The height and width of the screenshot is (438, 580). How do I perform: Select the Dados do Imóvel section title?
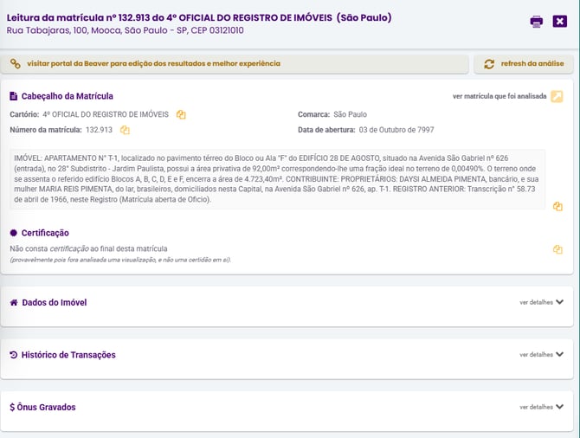click(x=54, y=303)
